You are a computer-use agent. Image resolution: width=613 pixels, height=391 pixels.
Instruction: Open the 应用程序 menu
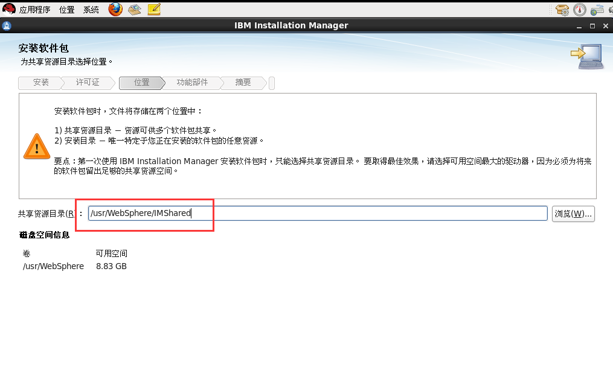pos(34,10)
